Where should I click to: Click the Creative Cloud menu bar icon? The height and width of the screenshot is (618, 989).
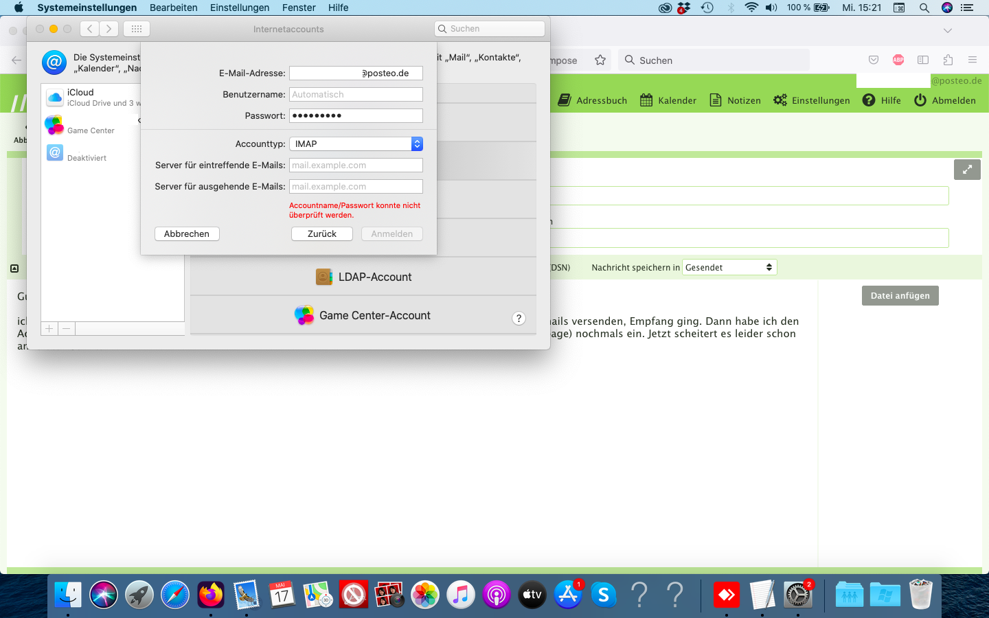pos(665,8)
